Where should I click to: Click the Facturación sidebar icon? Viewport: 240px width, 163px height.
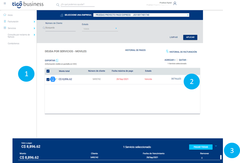[x=5, y=21]
